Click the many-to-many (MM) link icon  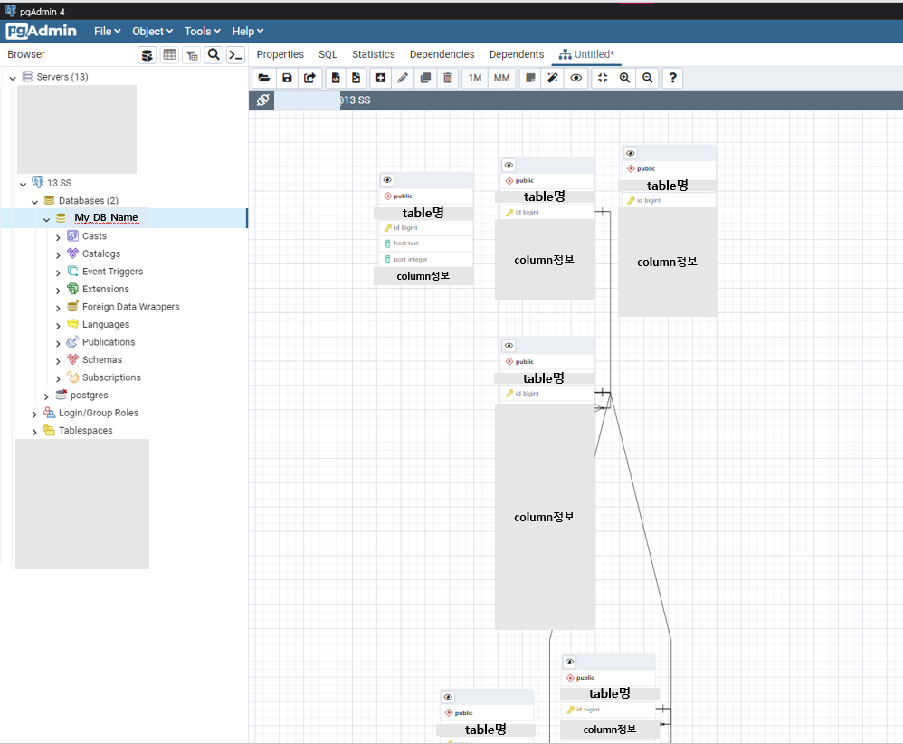coord(500,78)
